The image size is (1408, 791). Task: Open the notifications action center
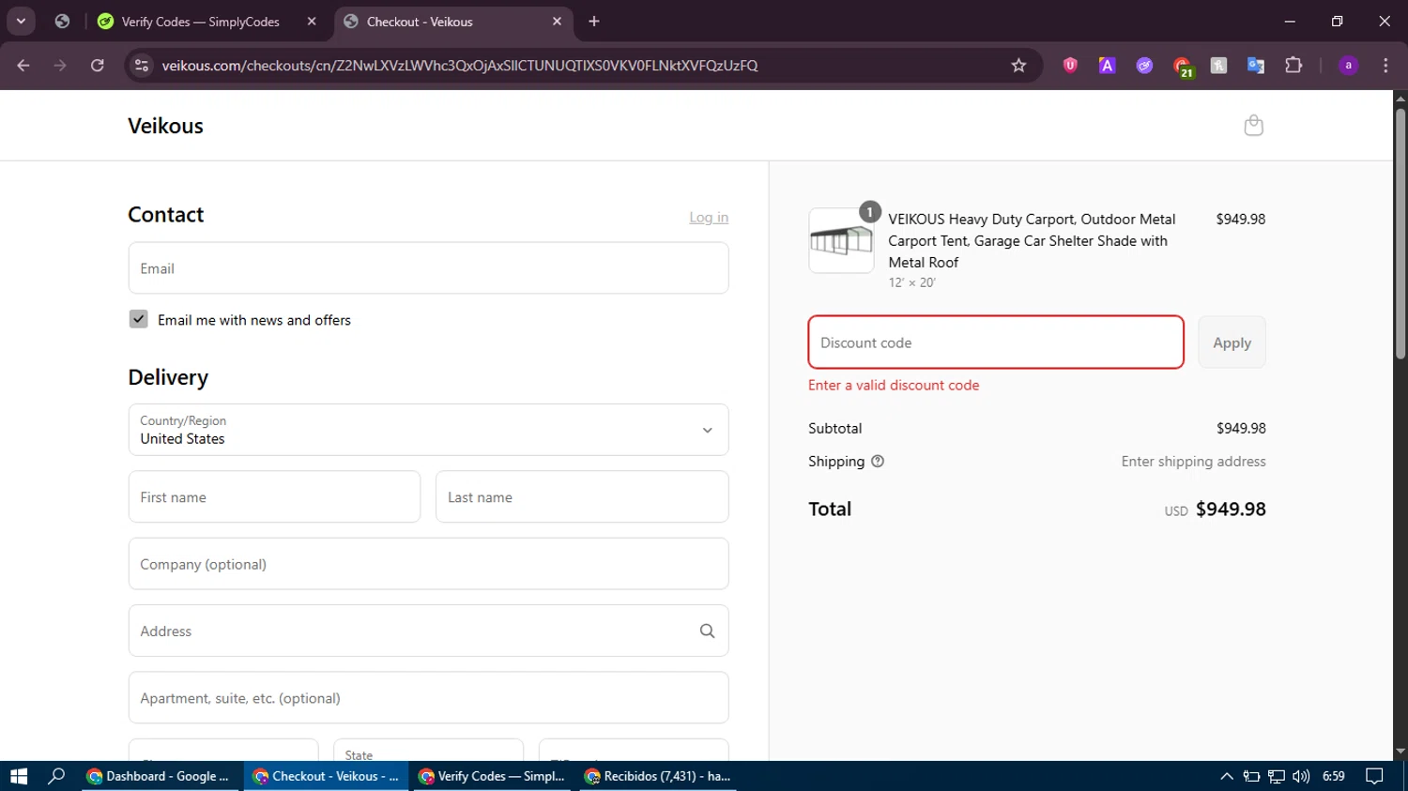point(1374,776)
